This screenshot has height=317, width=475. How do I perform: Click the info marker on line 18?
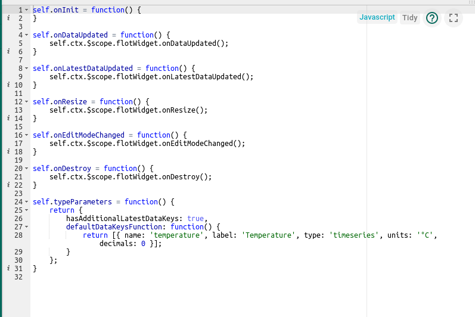(x=8, y=151)
